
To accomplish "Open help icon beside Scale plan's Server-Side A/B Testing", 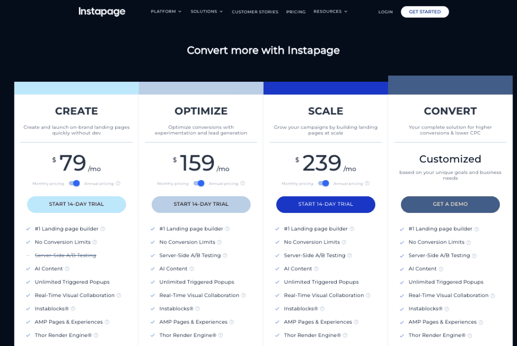I will (349, 255).
